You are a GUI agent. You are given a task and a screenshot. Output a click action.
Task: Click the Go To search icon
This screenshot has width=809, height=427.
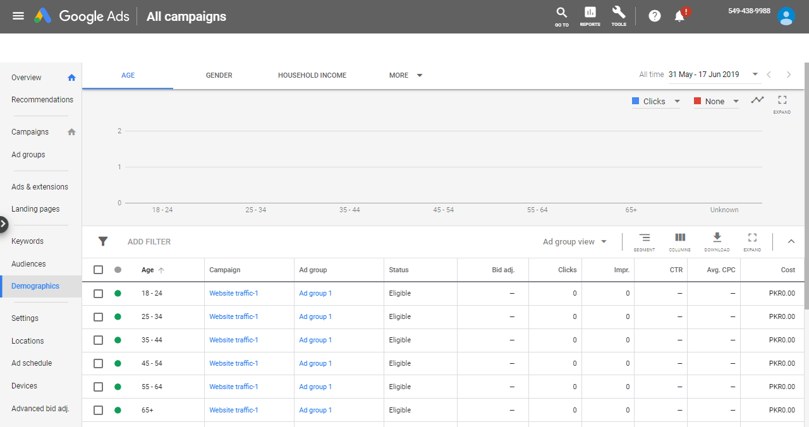click(x=561, y=14)
